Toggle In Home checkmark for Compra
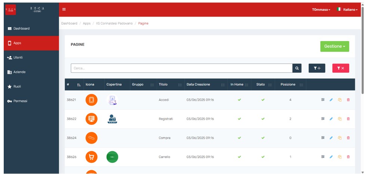The height and width of the screenshot is (174, 368). 239,138
